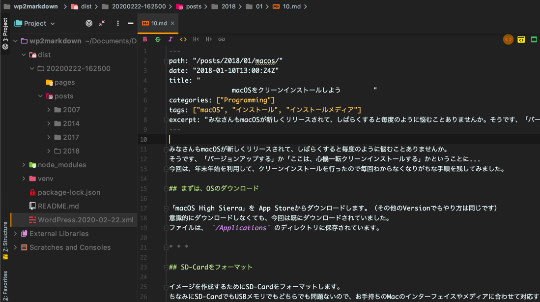Viewport: 540px width, 302px height.
Task: Click the posts breadcrumb in navigation bar
Action: pos(193,6)
